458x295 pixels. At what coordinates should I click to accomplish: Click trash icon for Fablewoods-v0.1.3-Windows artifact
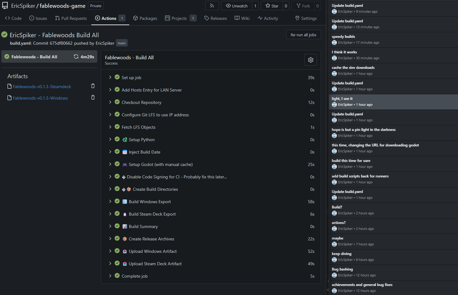tap(93, 97)
